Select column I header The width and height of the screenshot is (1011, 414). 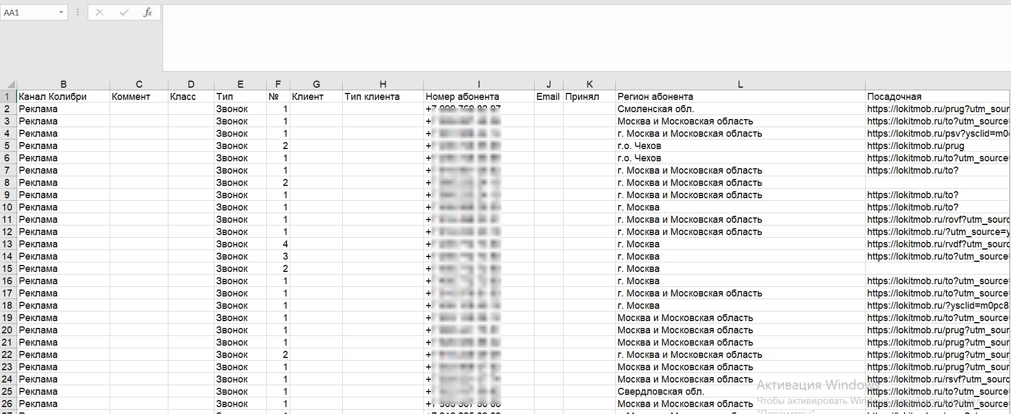[479, 84]
